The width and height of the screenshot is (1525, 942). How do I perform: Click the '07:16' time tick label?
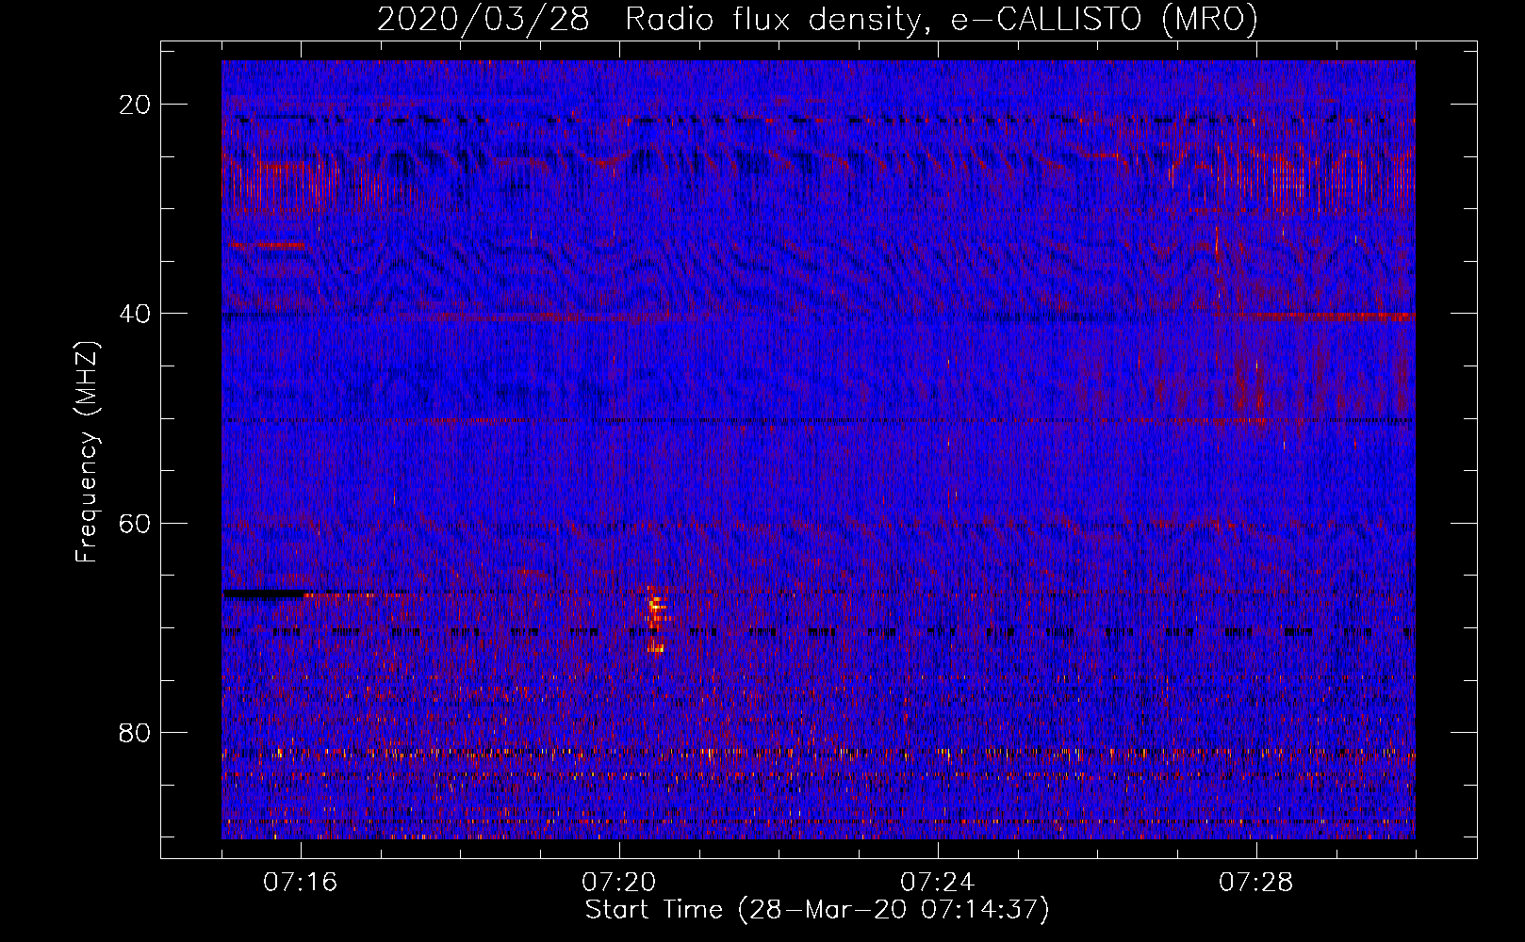pyautogui.click(x=300, y=883)
